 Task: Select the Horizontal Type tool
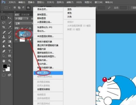coord(10,51)
